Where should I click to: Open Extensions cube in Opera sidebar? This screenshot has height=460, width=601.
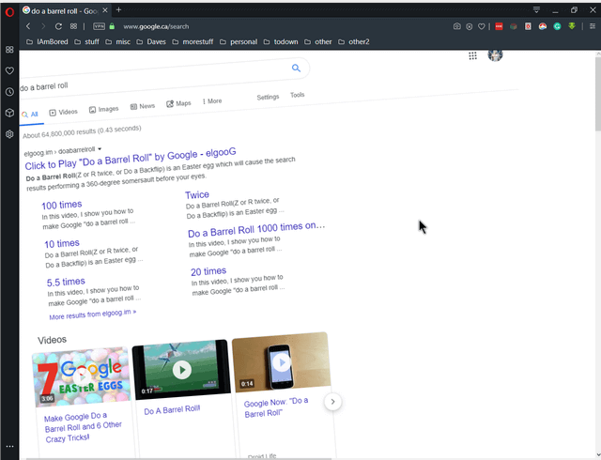9,113
